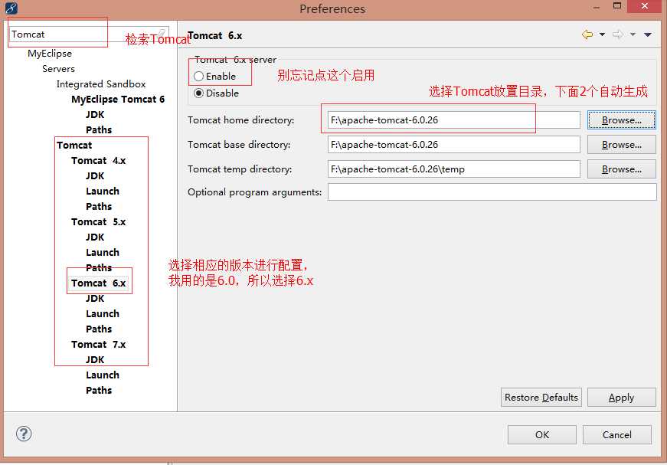Click the 'Tomcat temp directory:' label
Image resolution: width=667 pixels, height=465 pixels.
coord(240,169)
